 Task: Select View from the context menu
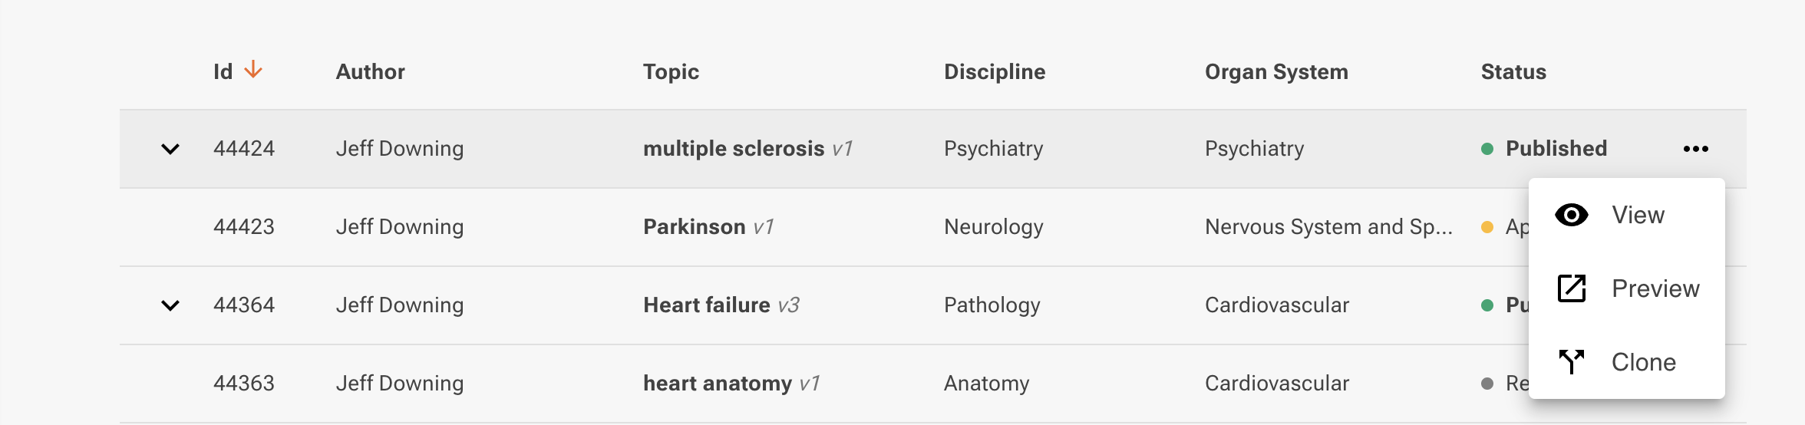point(1638,215)
